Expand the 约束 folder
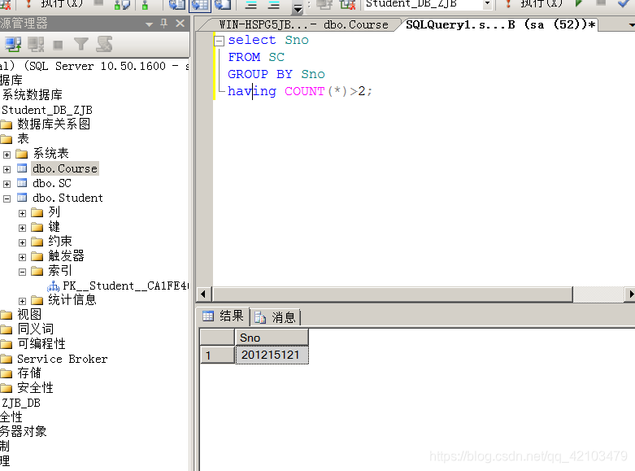This screenshot has width=635, height=471. click(22, 242)
